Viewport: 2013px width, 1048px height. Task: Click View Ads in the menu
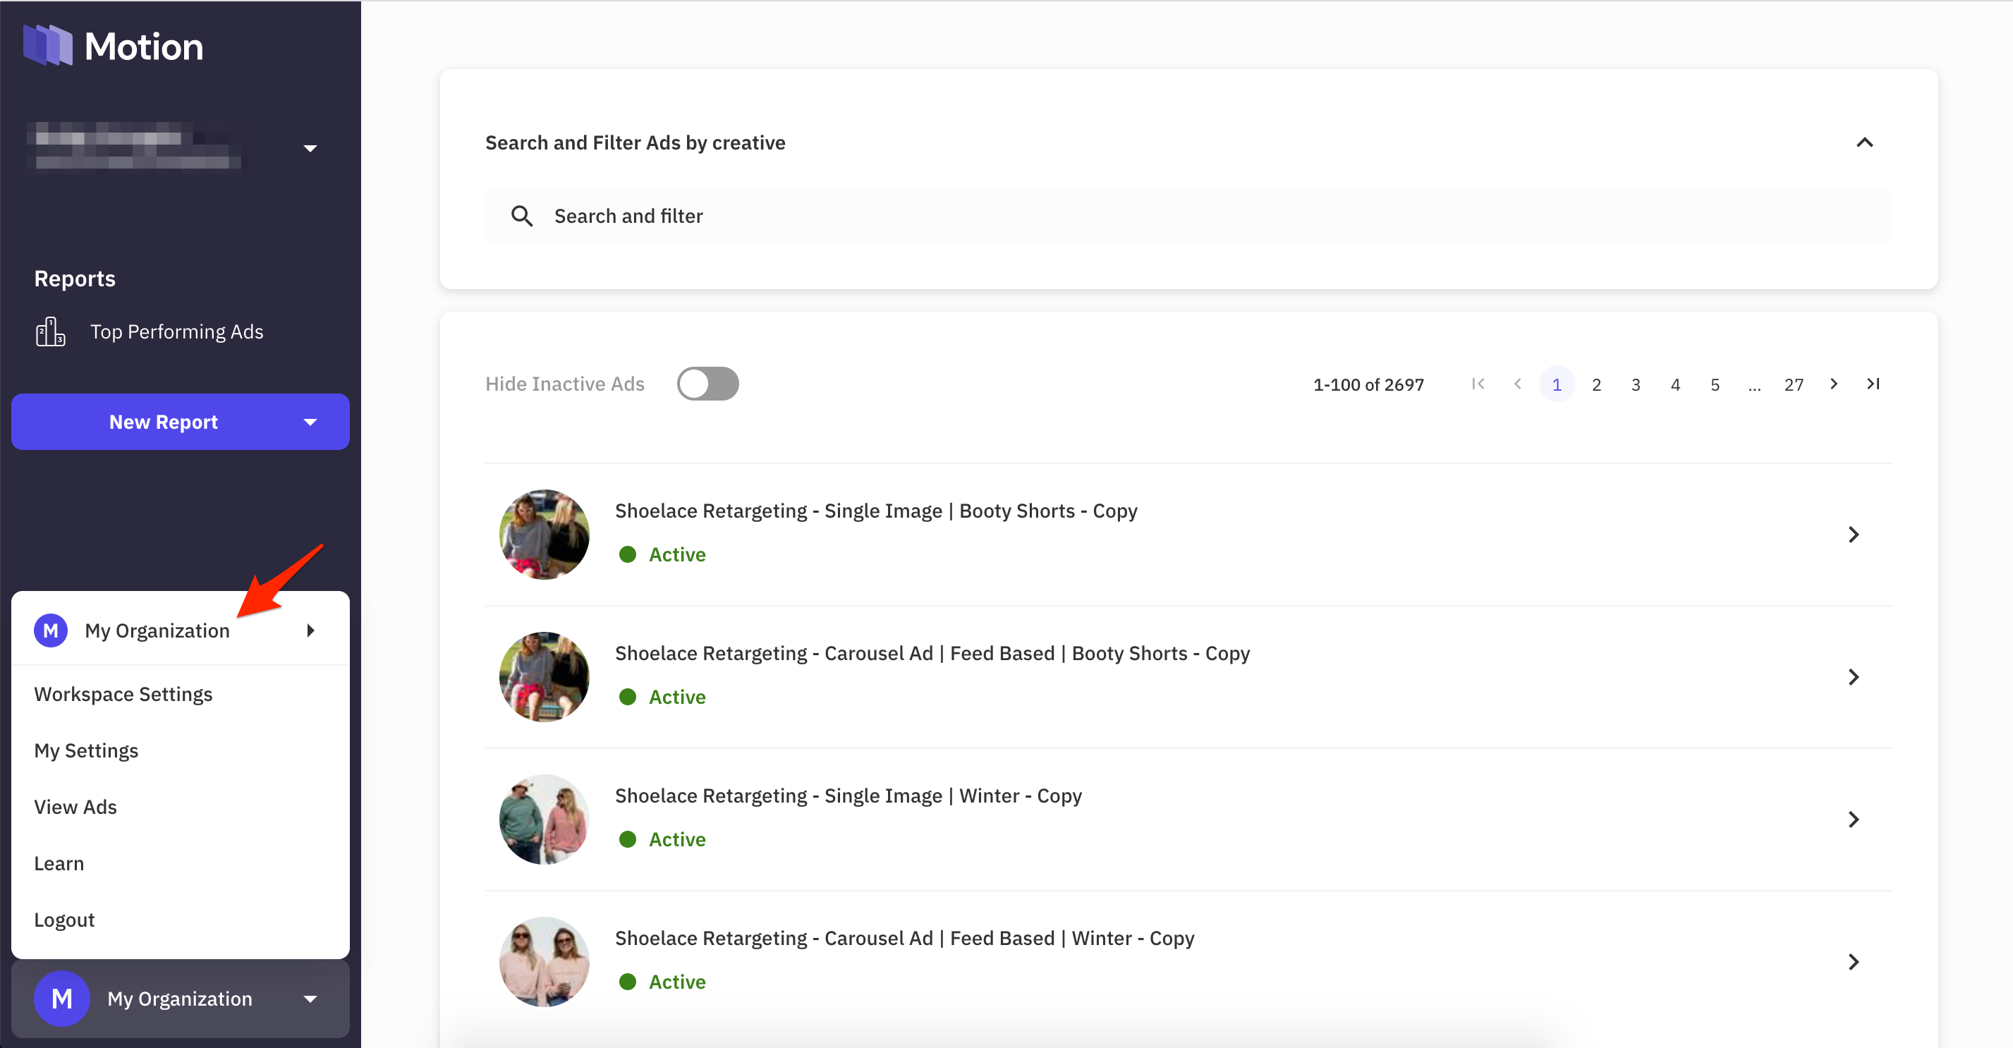[x=75, y=807]
